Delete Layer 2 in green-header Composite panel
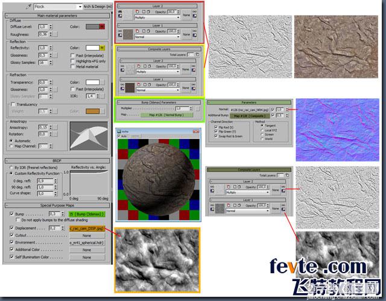This screenshot has width=386, height=301. point(229,187)
